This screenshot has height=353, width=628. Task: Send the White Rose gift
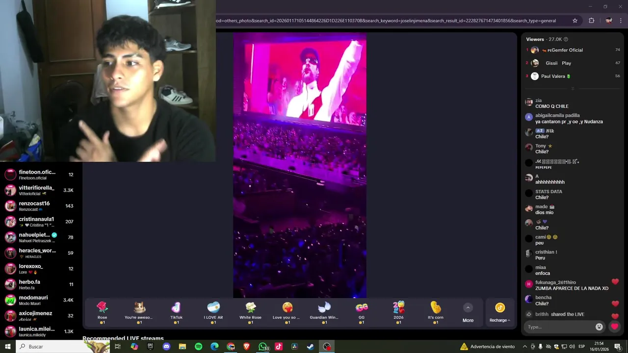point(250,312)
